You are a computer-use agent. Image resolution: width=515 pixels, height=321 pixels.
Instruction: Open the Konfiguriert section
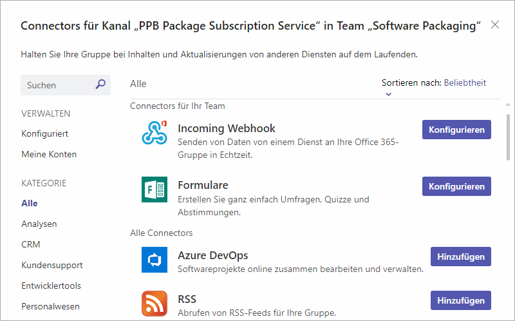pos(44,133)
